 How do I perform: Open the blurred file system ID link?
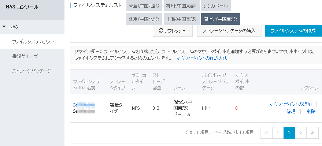click(84, 105)
